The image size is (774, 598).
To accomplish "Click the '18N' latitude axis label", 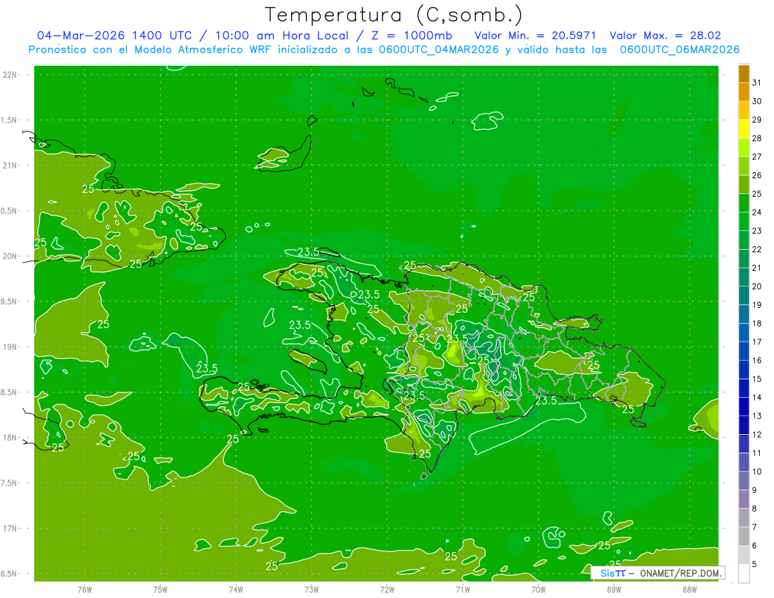I will tap(9, 437).
